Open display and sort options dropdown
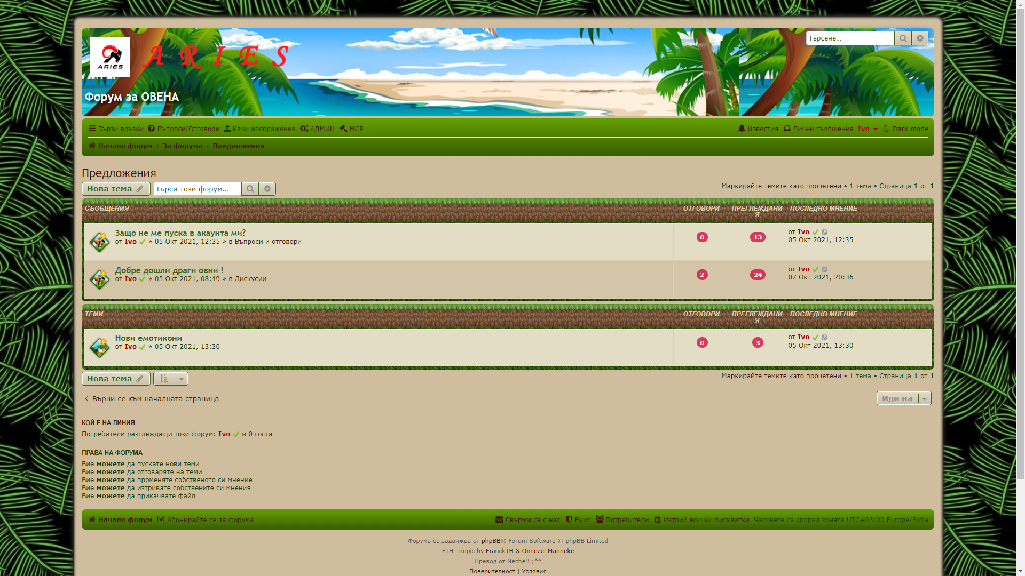The height and width of the screenshot is (576, 1025). tap(171, 379)
